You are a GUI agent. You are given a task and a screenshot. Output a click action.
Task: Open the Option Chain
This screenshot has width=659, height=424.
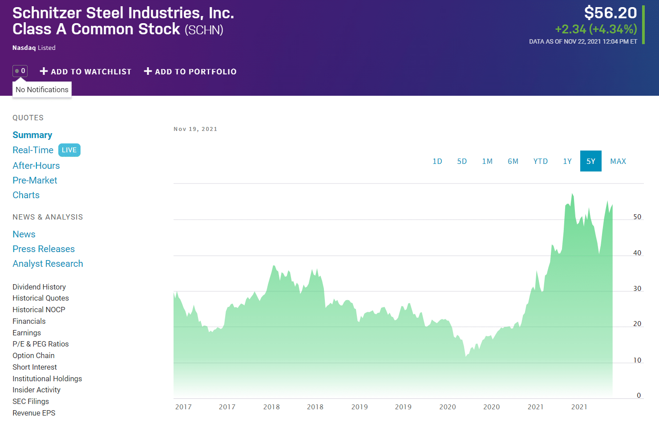(x=33, y=355)
